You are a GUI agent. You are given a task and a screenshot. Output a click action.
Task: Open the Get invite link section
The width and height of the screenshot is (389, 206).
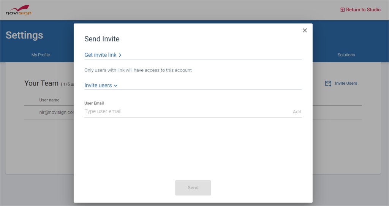coord(103,55)
